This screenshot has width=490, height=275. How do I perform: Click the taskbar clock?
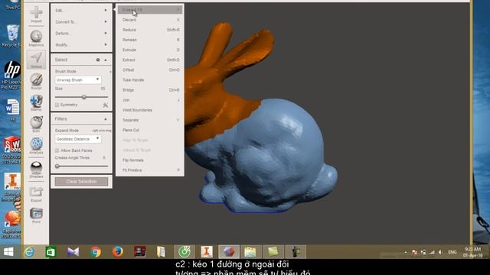(472, 252)
